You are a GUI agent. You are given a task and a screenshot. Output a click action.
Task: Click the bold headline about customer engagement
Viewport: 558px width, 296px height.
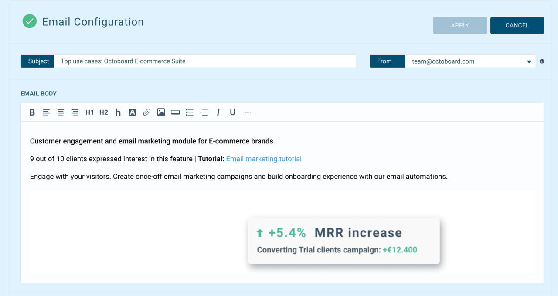click(152, 141)
